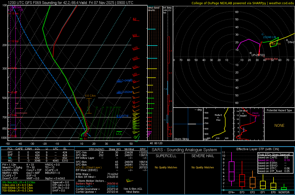Click the green 'Sfc-3km AGL LR = 4.3 C/km'
The height and width of the screenshot is (195, 295).
tap(19, 182)
